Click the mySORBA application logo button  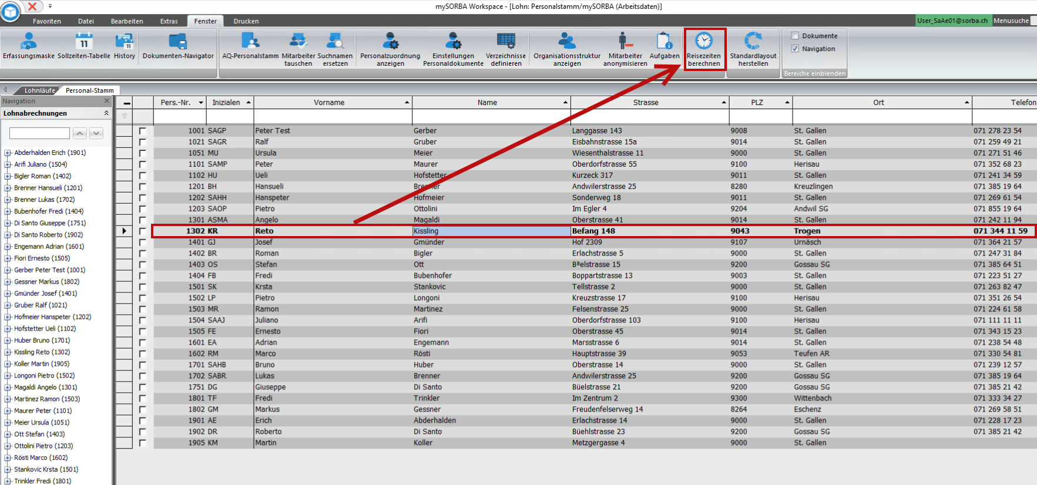10,11
